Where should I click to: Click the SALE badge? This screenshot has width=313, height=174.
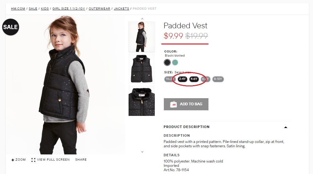pos(10,27)
